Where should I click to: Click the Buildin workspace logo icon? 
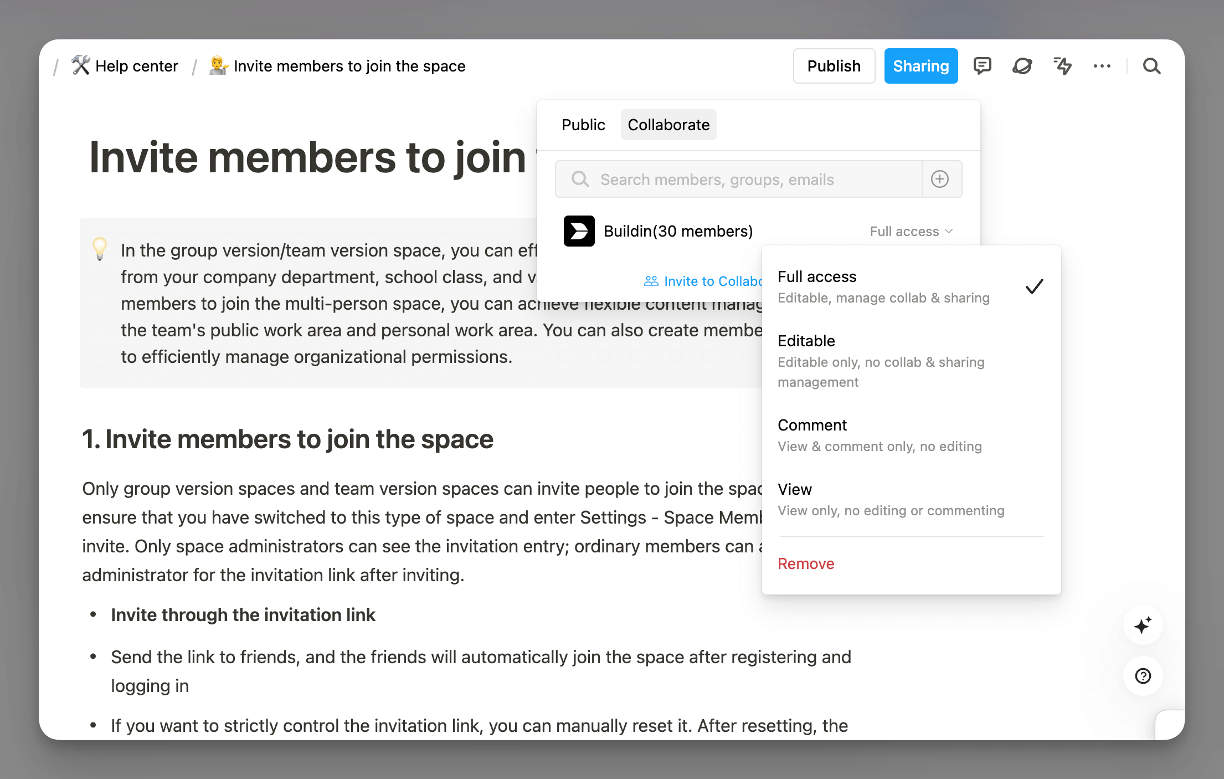coord(579,231)
